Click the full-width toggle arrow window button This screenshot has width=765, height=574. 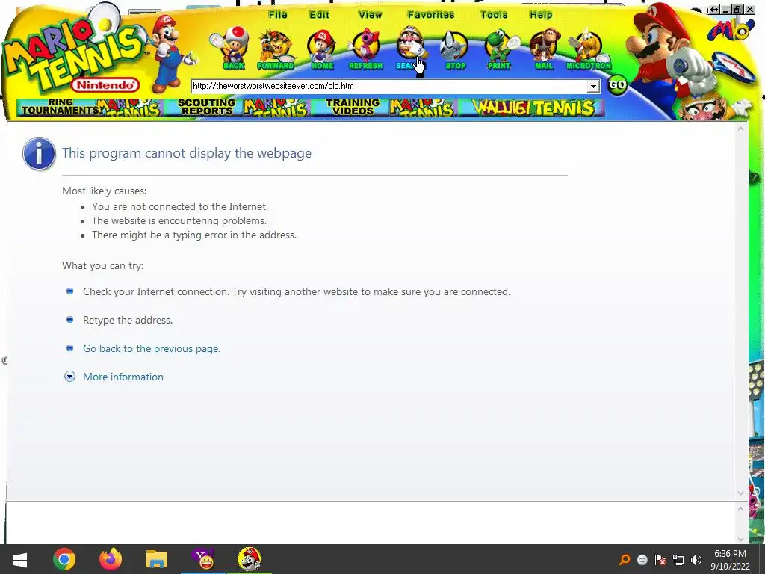(x=713, y=10)
